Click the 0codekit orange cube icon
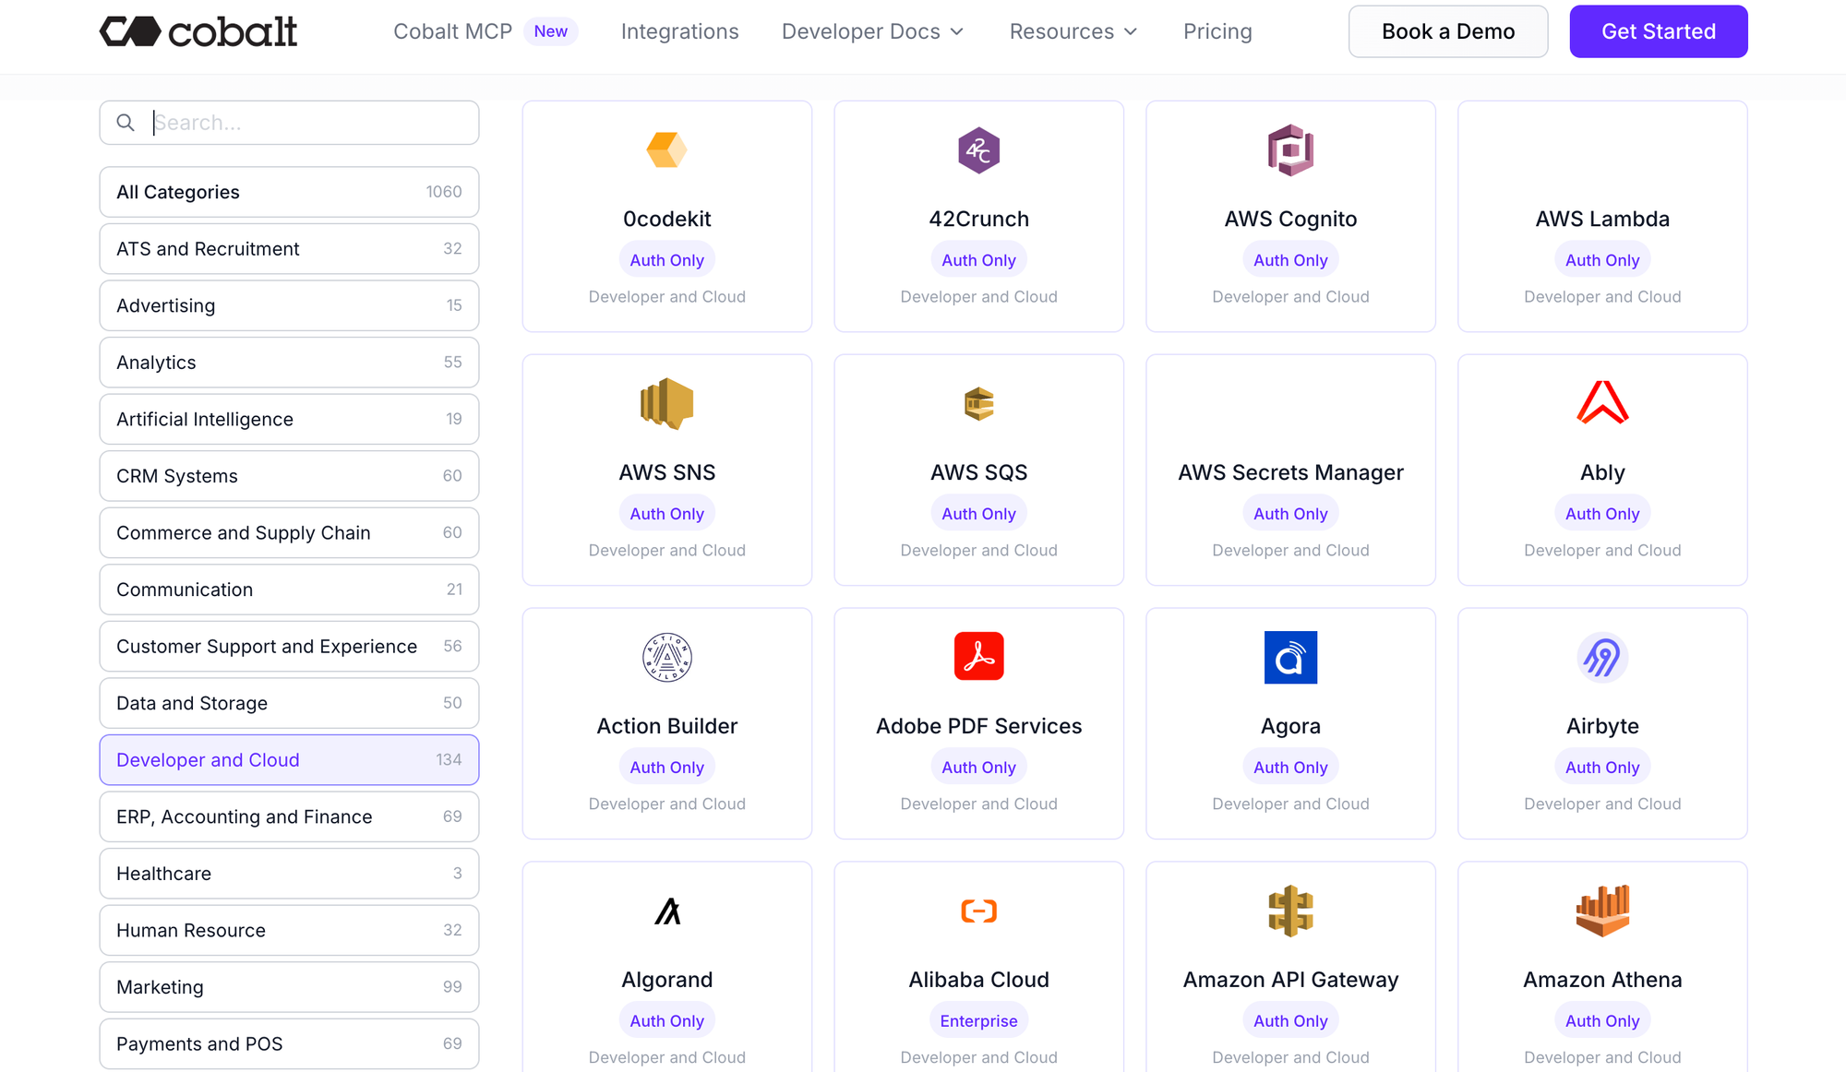1846x1072 pixels. [x=666, y=150]
